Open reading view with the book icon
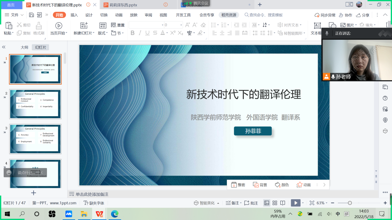 (282, 203)
